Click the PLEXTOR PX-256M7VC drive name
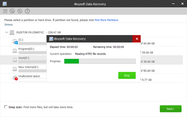 pos(30,32)
